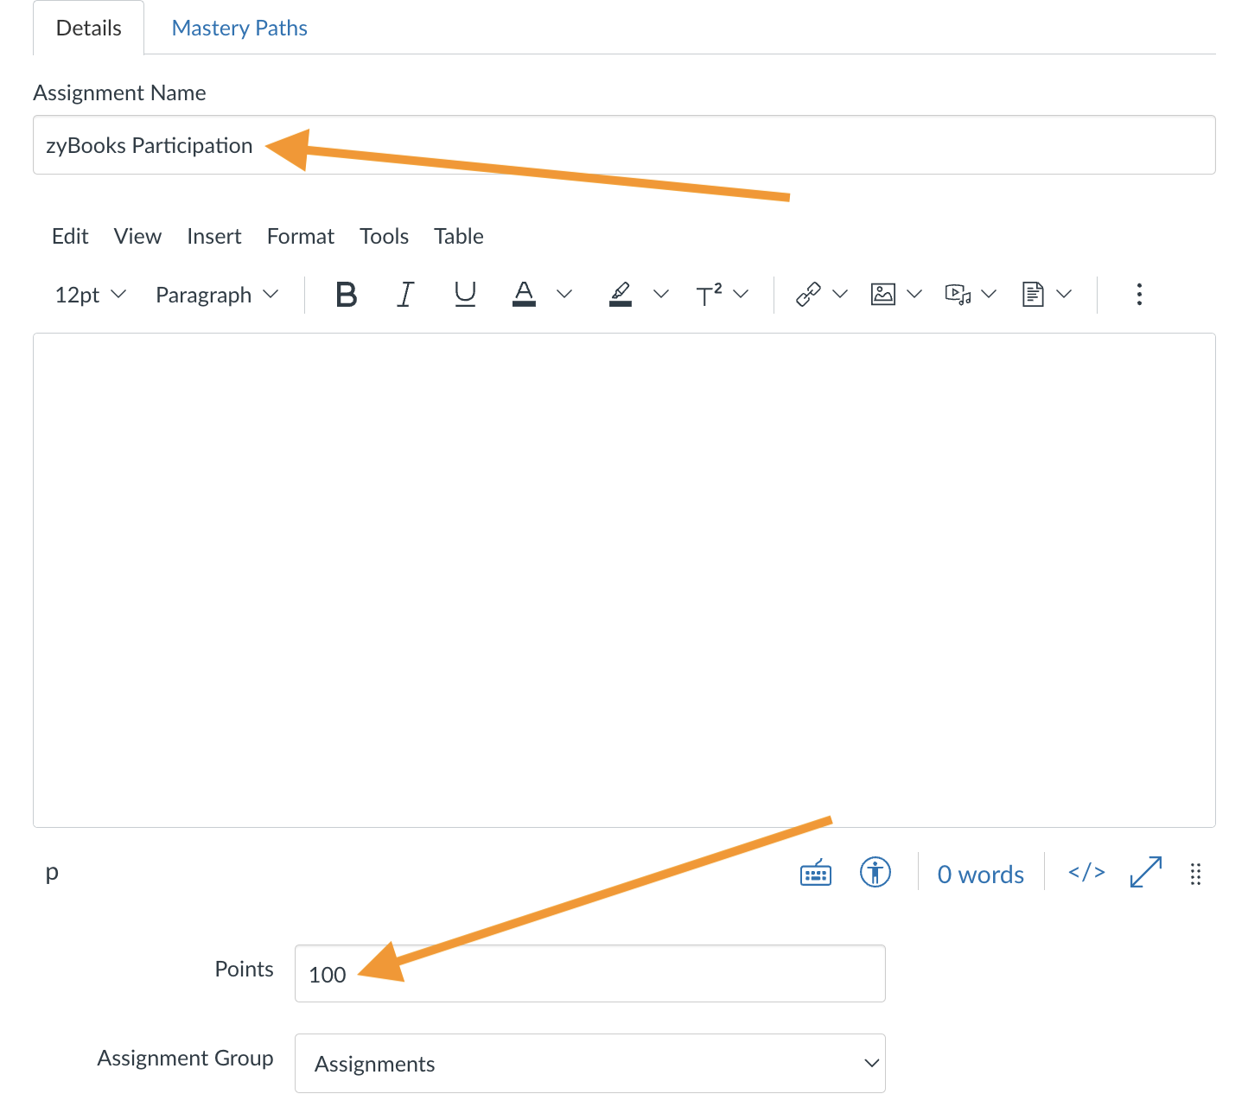Open the Paragraph style dropdown

coord(217,295)
